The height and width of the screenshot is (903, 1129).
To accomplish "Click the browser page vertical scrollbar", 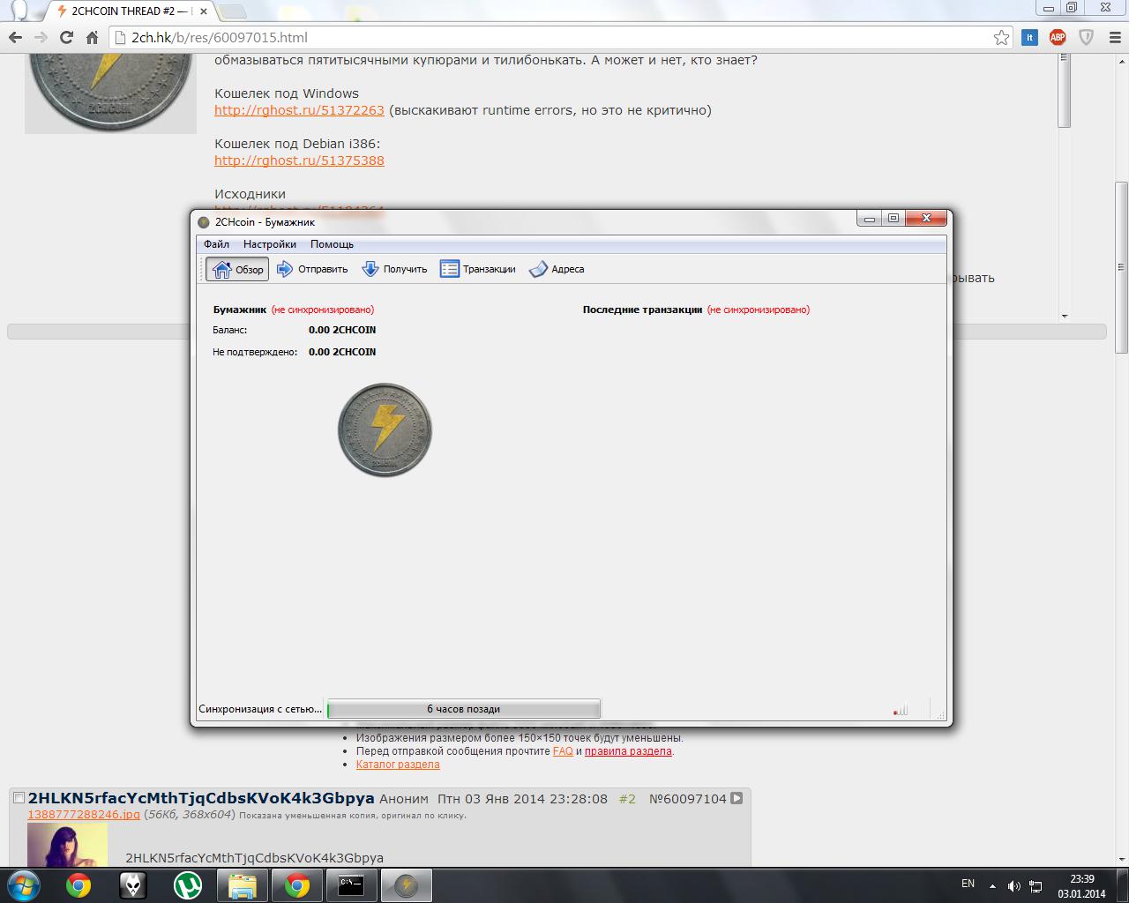I will coord(1121,267).
